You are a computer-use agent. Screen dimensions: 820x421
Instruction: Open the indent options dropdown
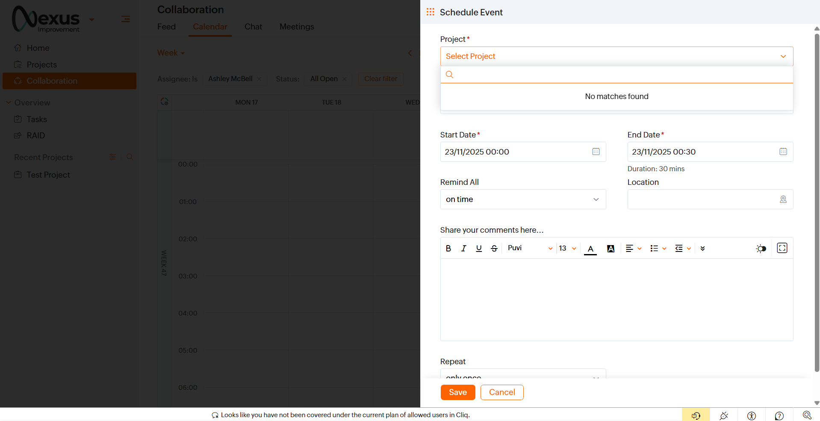683,249
